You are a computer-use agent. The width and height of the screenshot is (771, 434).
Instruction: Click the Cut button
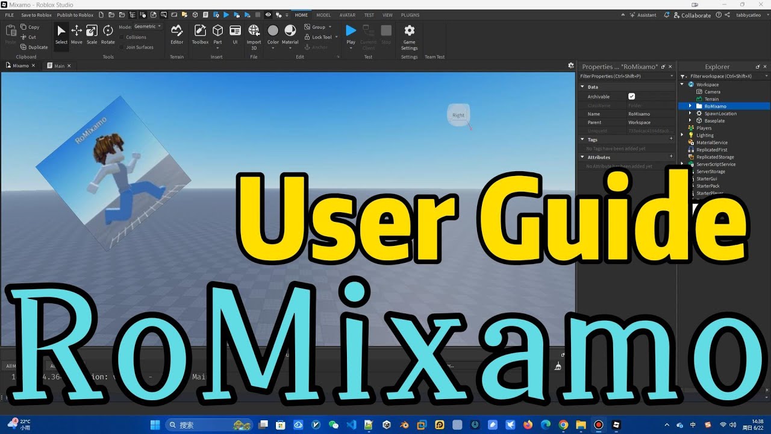(28, 37)
